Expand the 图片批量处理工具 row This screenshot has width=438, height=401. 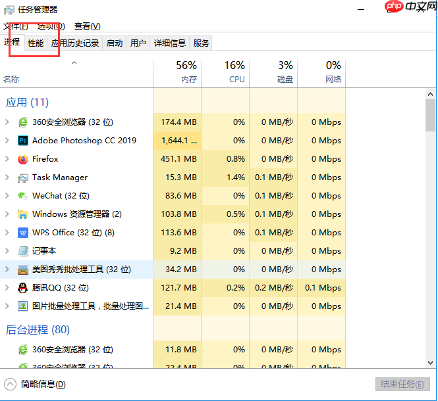[7, 306]
